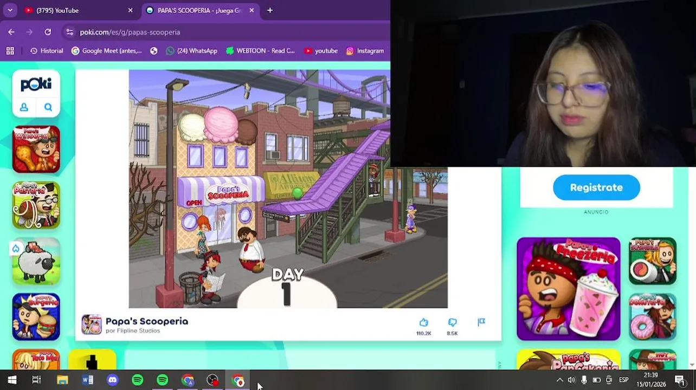The width and height of the screenshot is (696, 390).
Task: Click the Registrate button
Action: tap(596, 187)
